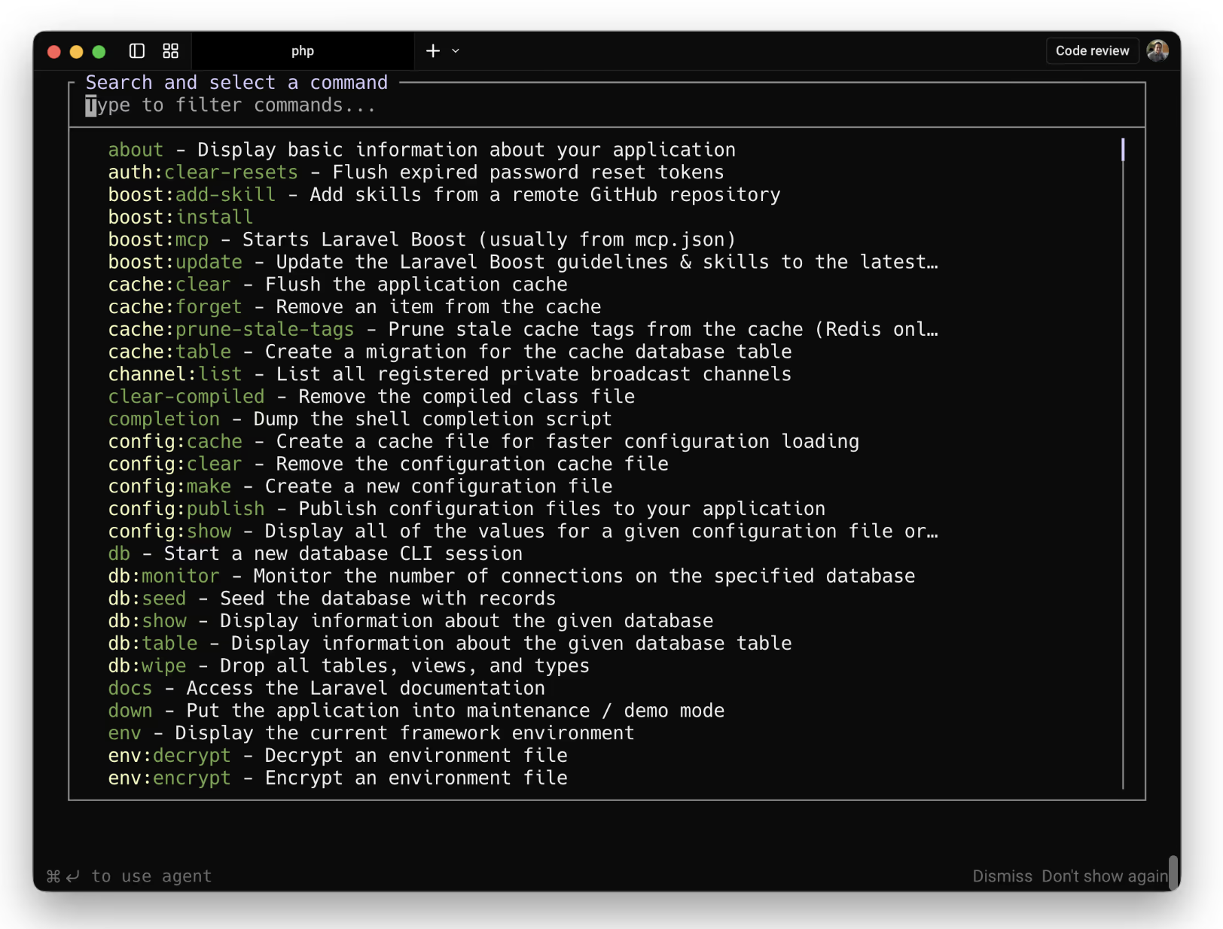1223x929 pixels.
Task: Dismiss the agent hint
Action: tap(1002, 876)
